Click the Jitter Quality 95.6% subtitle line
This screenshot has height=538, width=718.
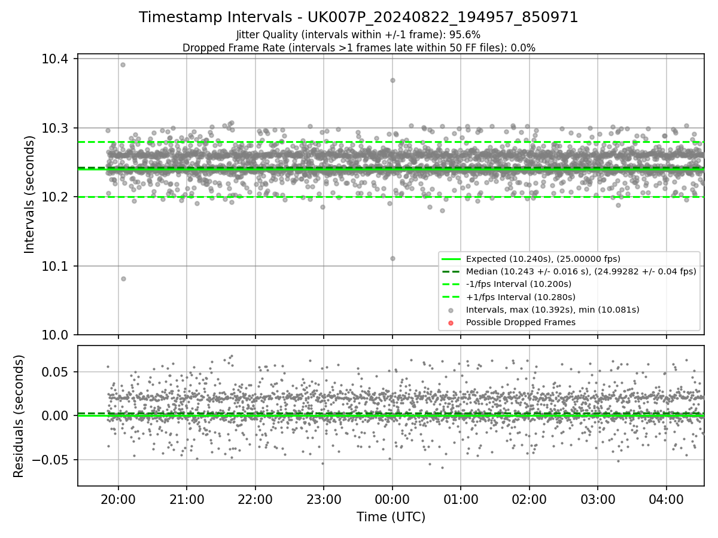(358, 35)
